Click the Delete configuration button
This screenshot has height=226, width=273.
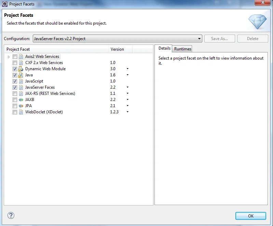(x=252, y=39)
